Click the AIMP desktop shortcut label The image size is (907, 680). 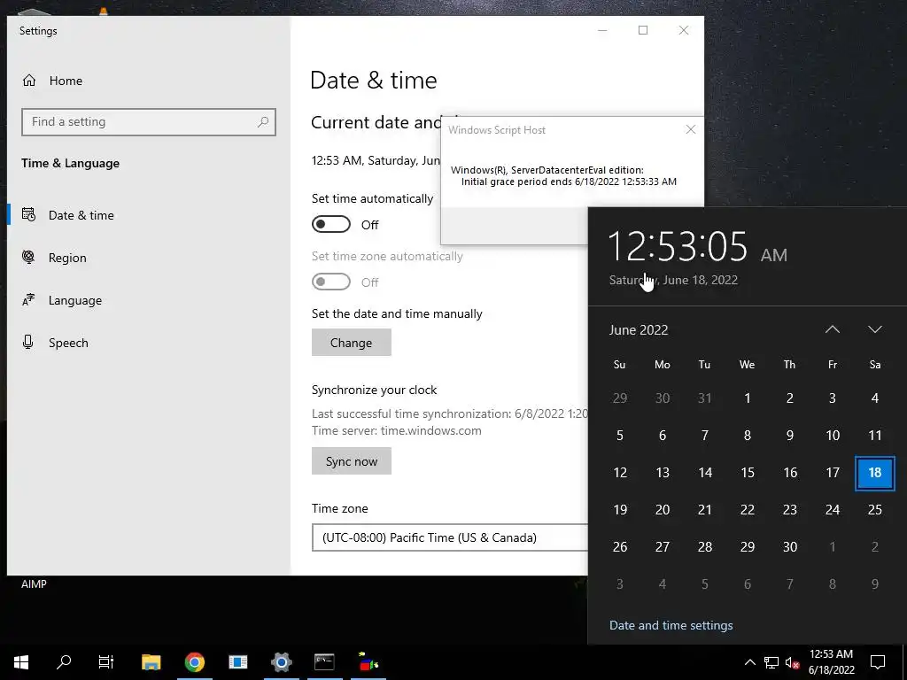pyautogui.click(x=34, y=584)
